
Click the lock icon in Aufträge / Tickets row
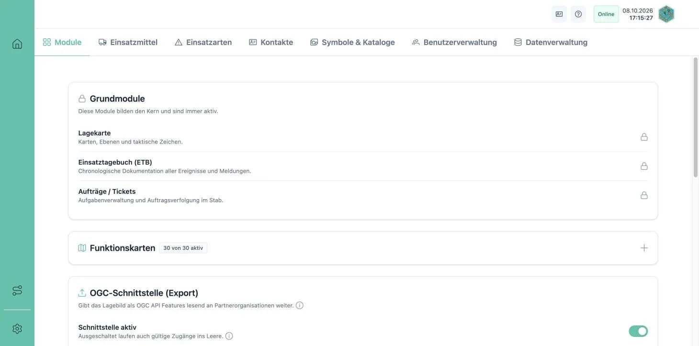(644, 195)
